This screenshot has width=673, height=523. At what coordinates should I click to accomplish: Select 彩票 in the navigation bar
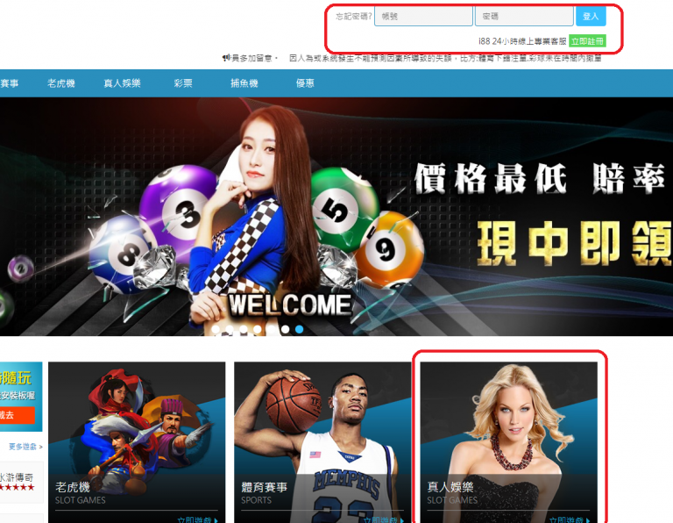(183, 83)
